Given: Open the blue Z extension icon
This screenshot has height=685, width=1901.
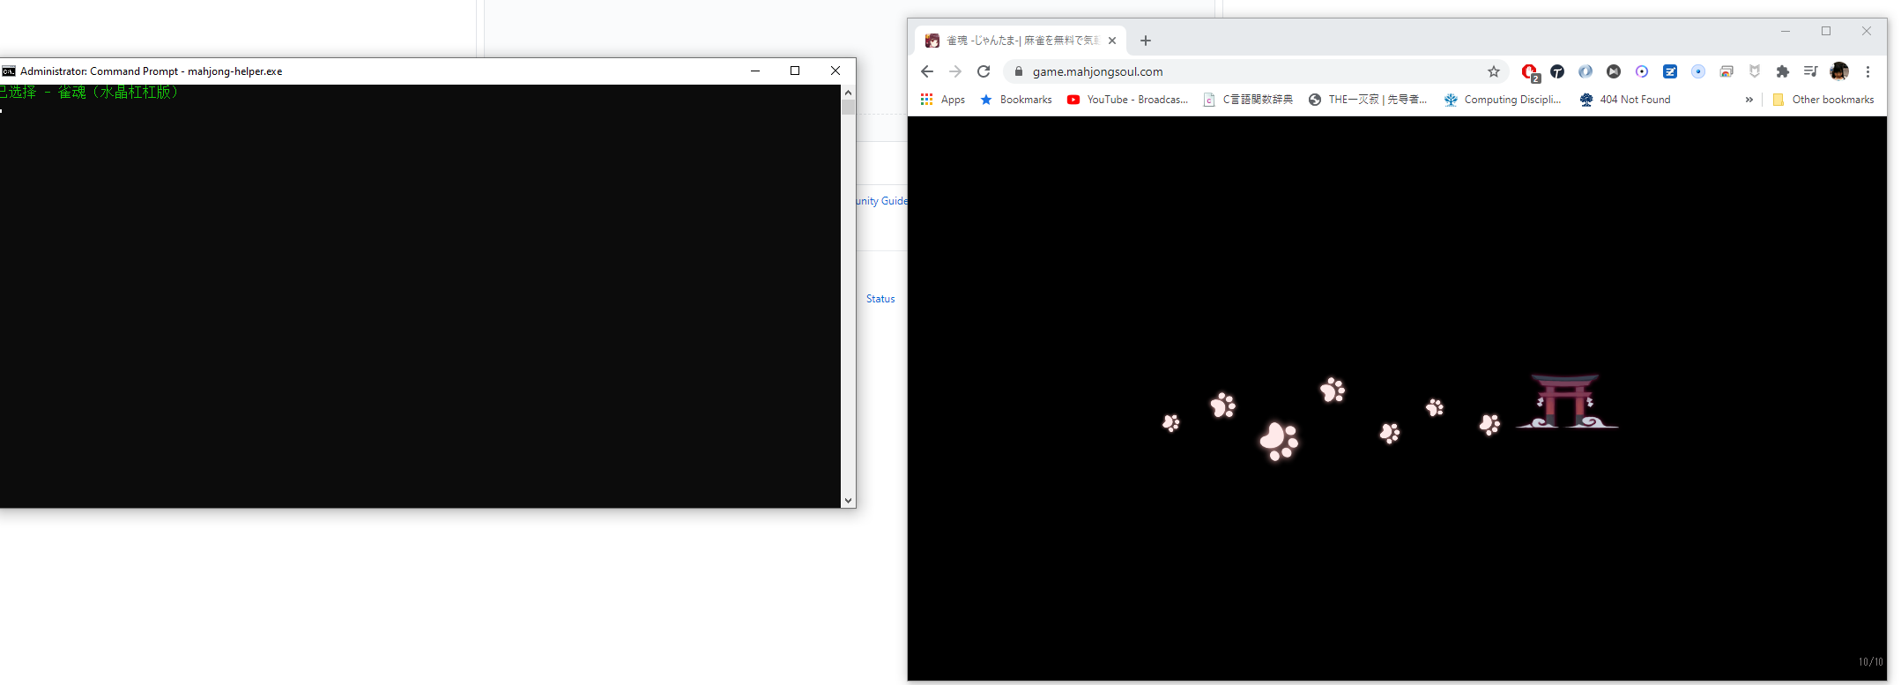Looking at the screenshot, I should pyautogui.click(x=1670, y=71).
